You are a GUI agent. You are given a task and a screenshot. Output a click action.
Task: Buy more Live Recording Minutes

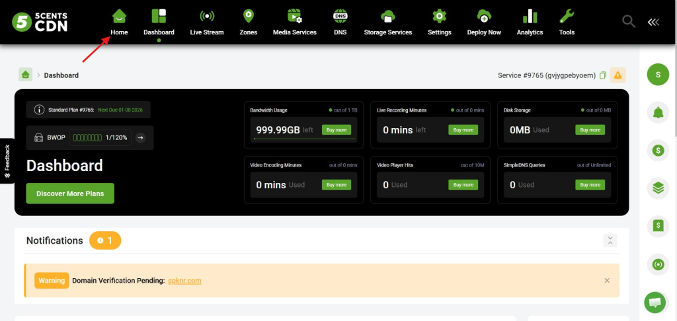coord(463,130)
